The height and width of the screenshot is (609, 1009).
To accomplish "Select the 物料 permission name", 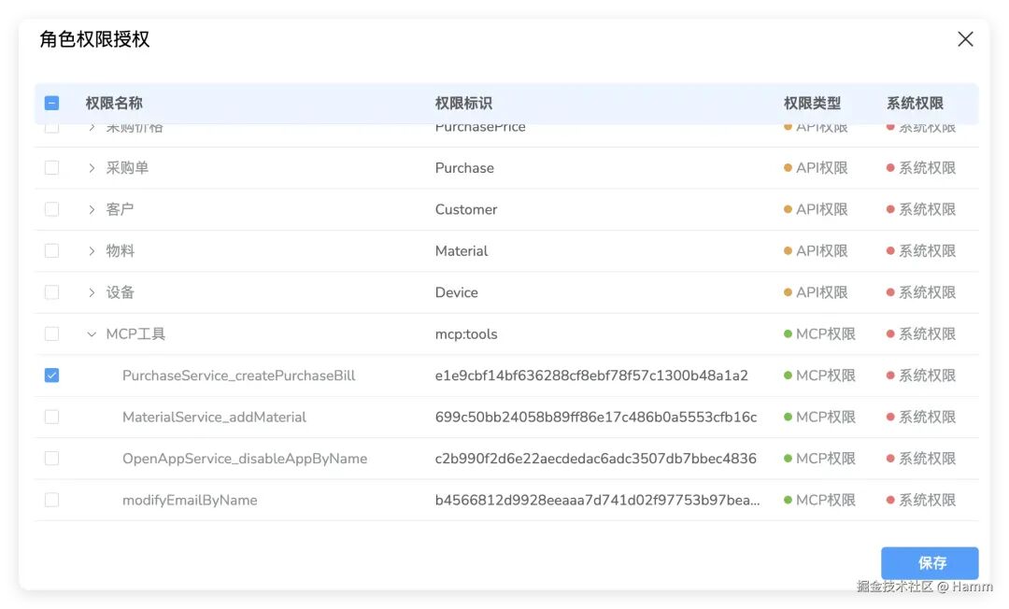I will click(121, 251).
